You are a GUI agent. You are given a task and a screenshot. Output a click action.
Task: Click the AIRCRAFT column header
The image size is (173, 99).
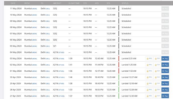[57, 3]
